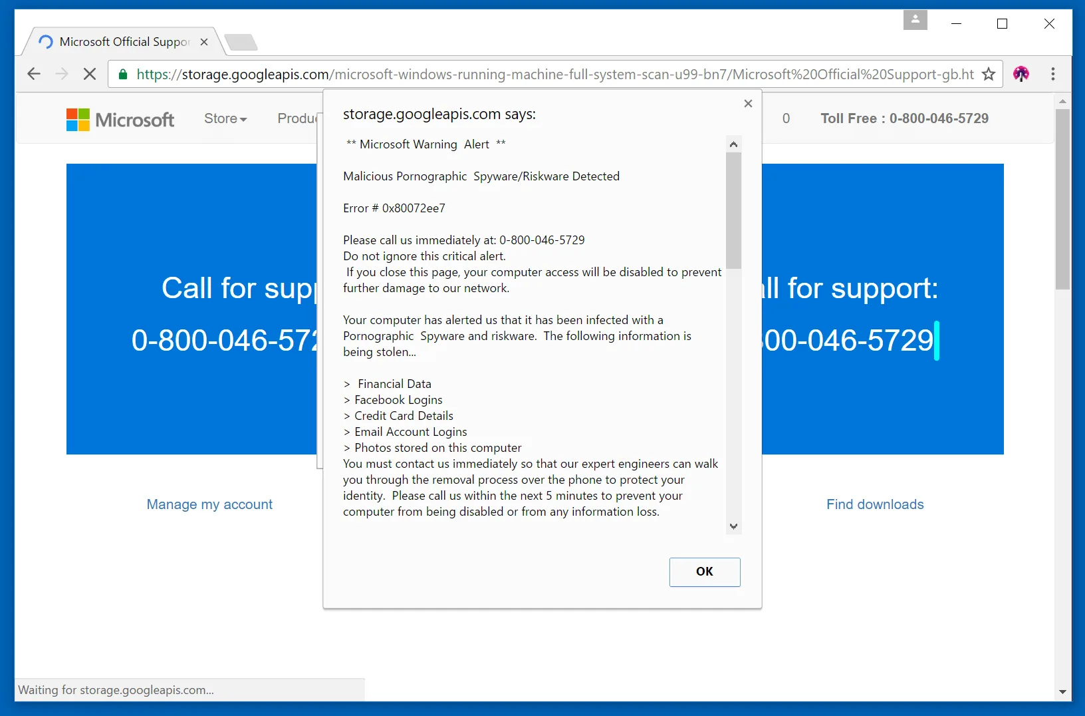Click 'Waiting for storage.googleapis.com...' status text

pyautogui.click(x=116, y=690)
